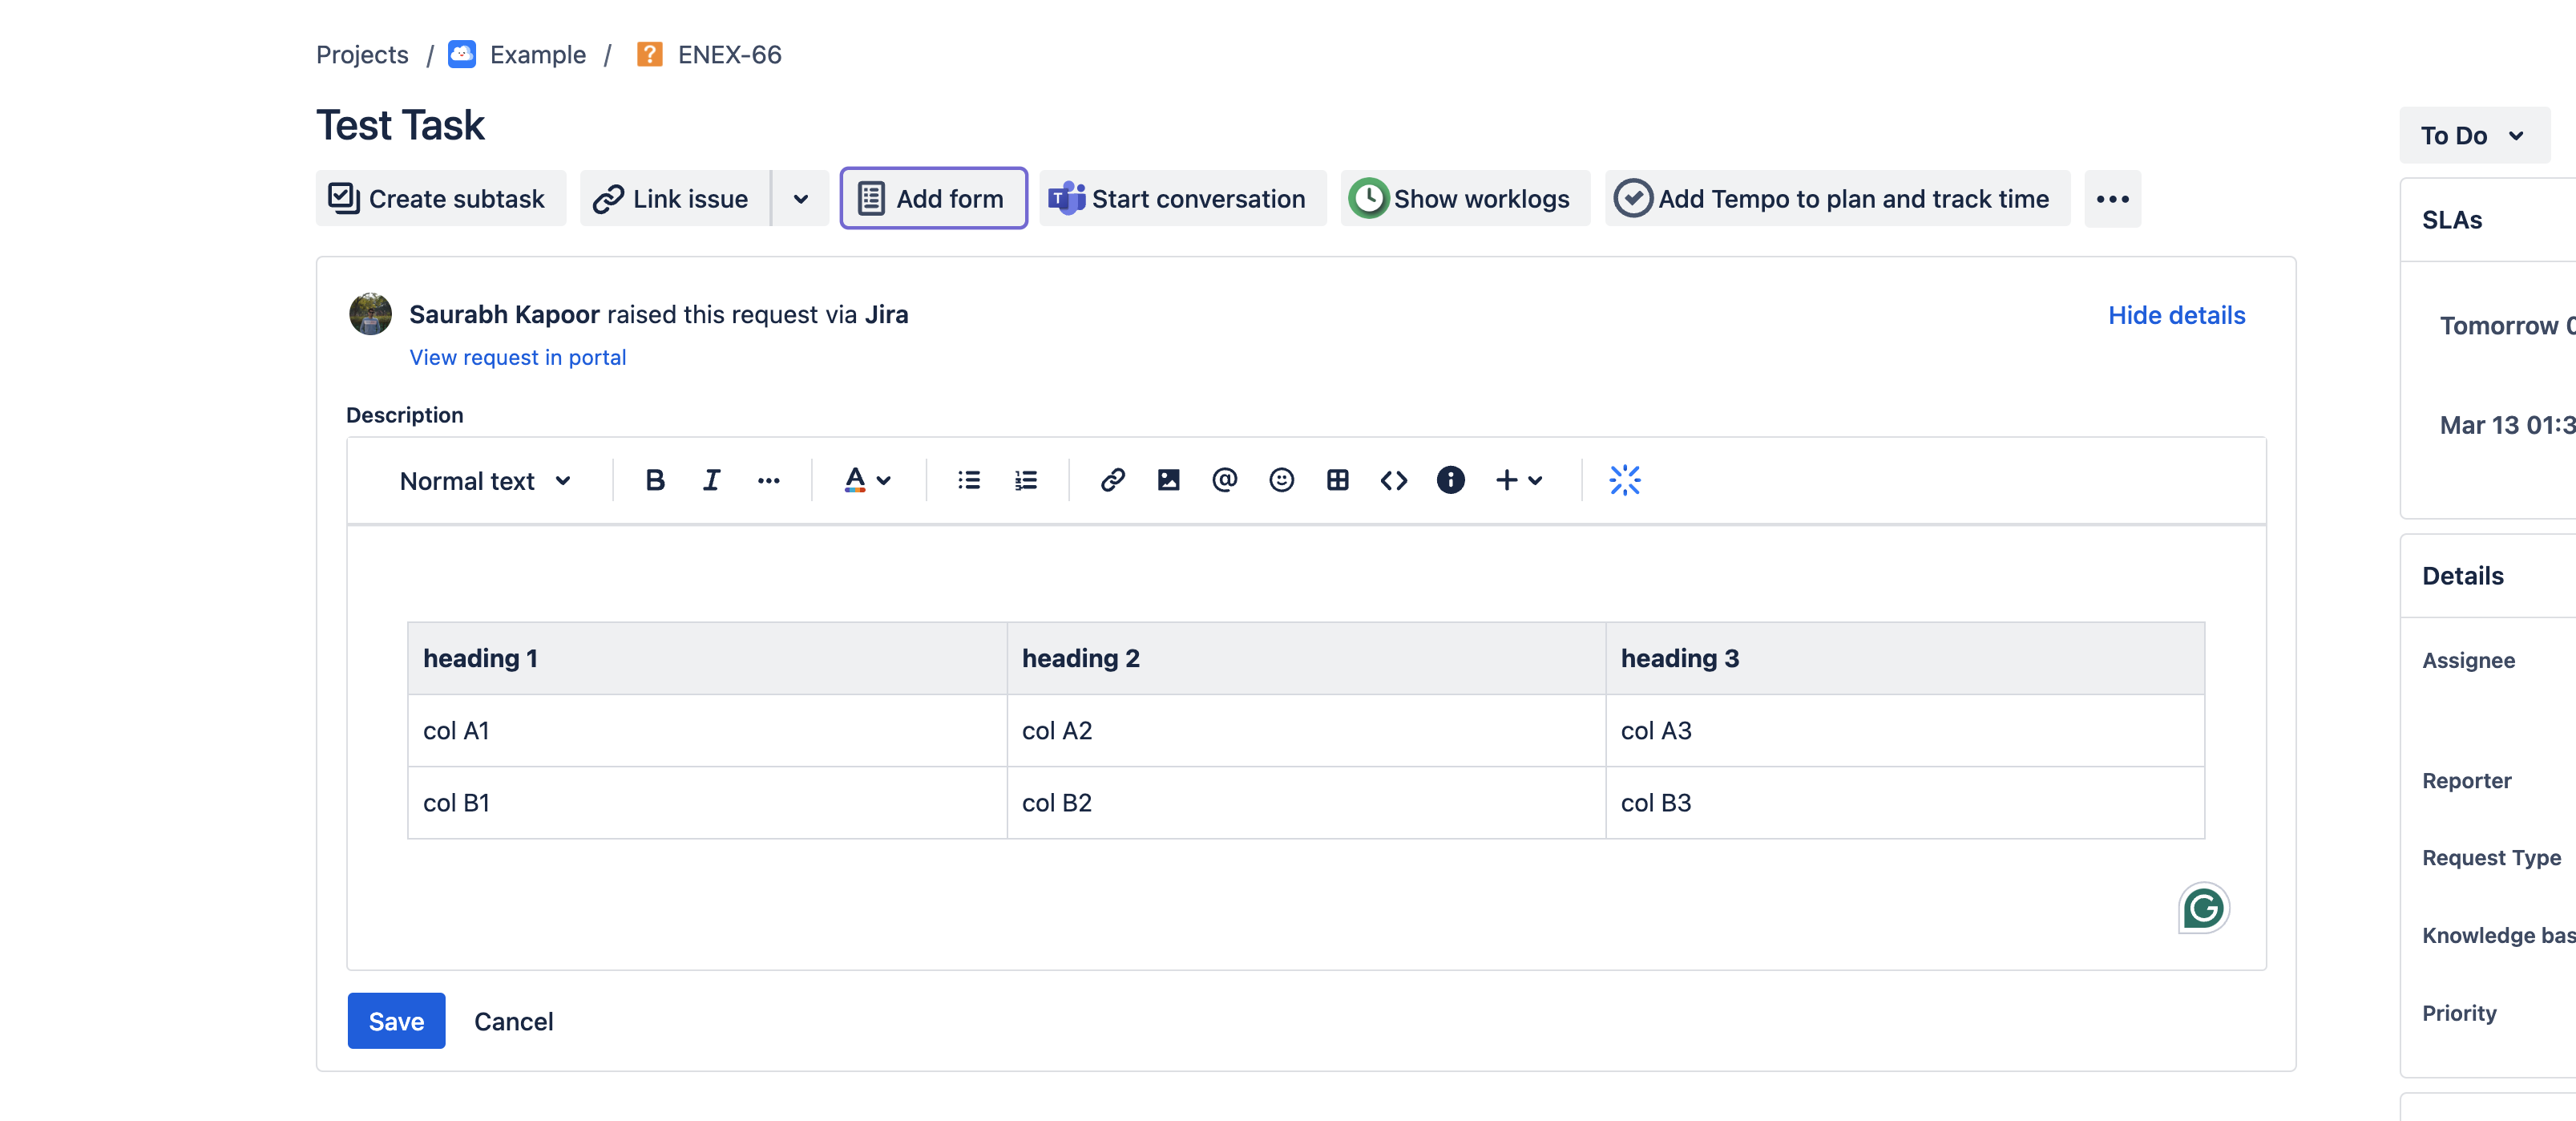
Task: Toggle bold formatting in editor toolbar
Action: click(x=655, y=480)
